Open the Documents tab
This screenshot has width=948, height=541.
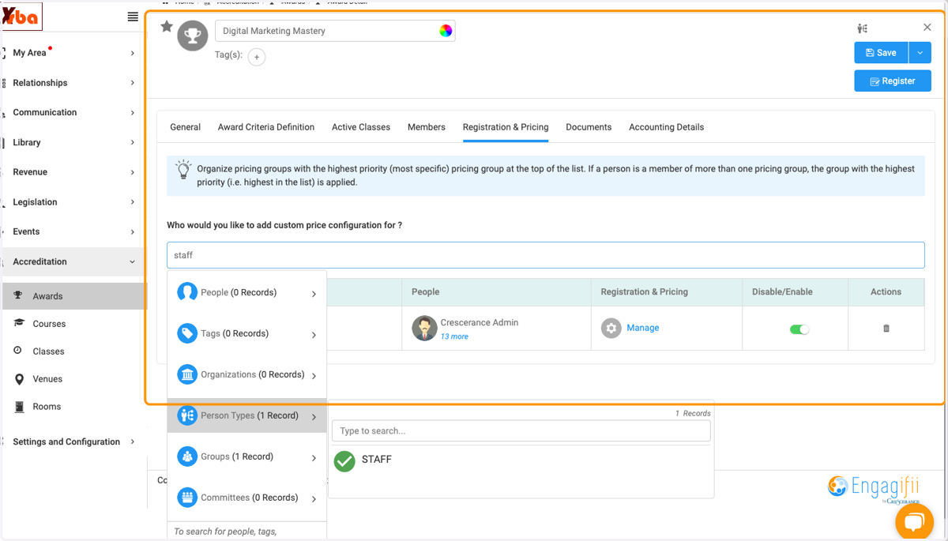(x=589, y=127)
